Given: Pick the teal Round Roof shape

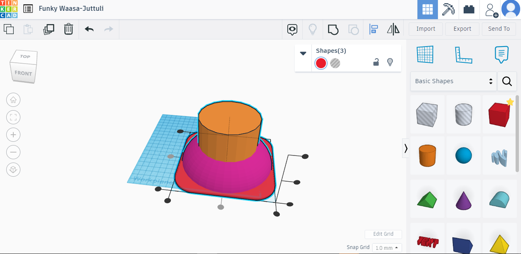Looking at the screenshot, I should (499, 199).
